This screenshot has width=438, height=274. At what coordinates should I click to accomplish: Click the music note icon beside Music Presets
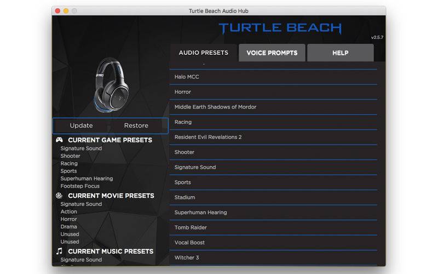pyautogui.click(x=59, y=252)
